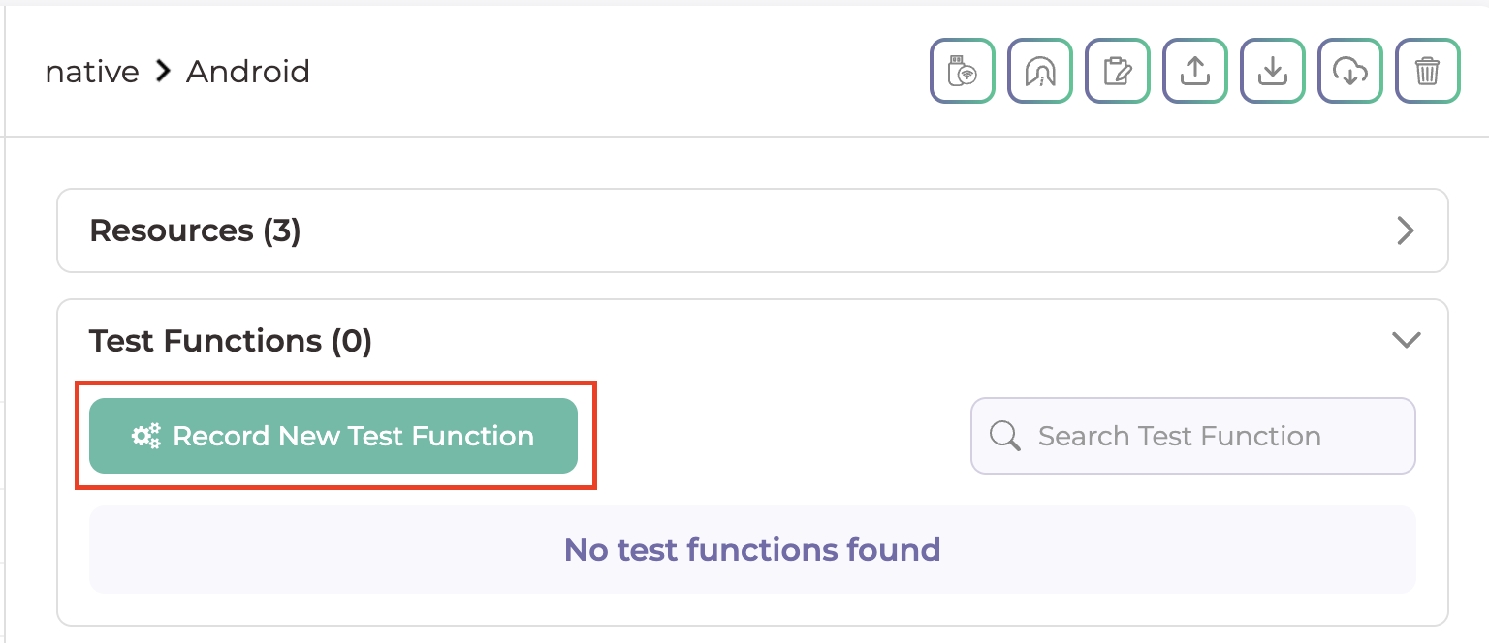Collapse the Test Functions chevron
The width and height of the screenshot is (1489, 643).
pos(1406,340)
